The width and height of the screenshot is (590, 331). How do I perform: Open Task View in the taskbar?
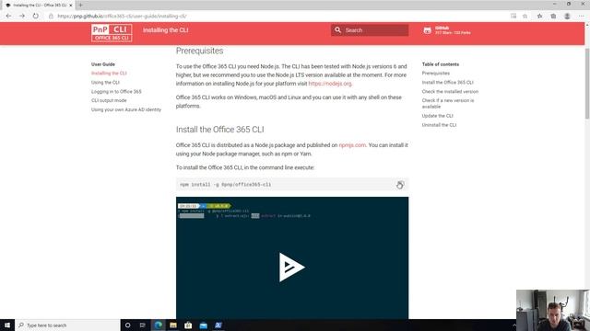point(142,325)
